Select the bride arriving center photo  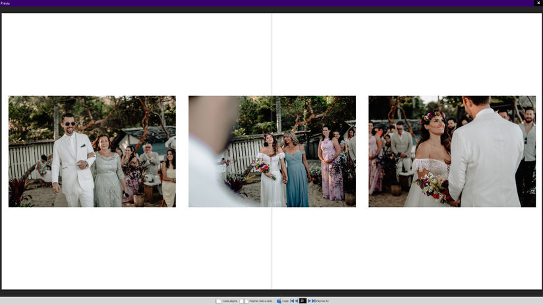[272, 151]
